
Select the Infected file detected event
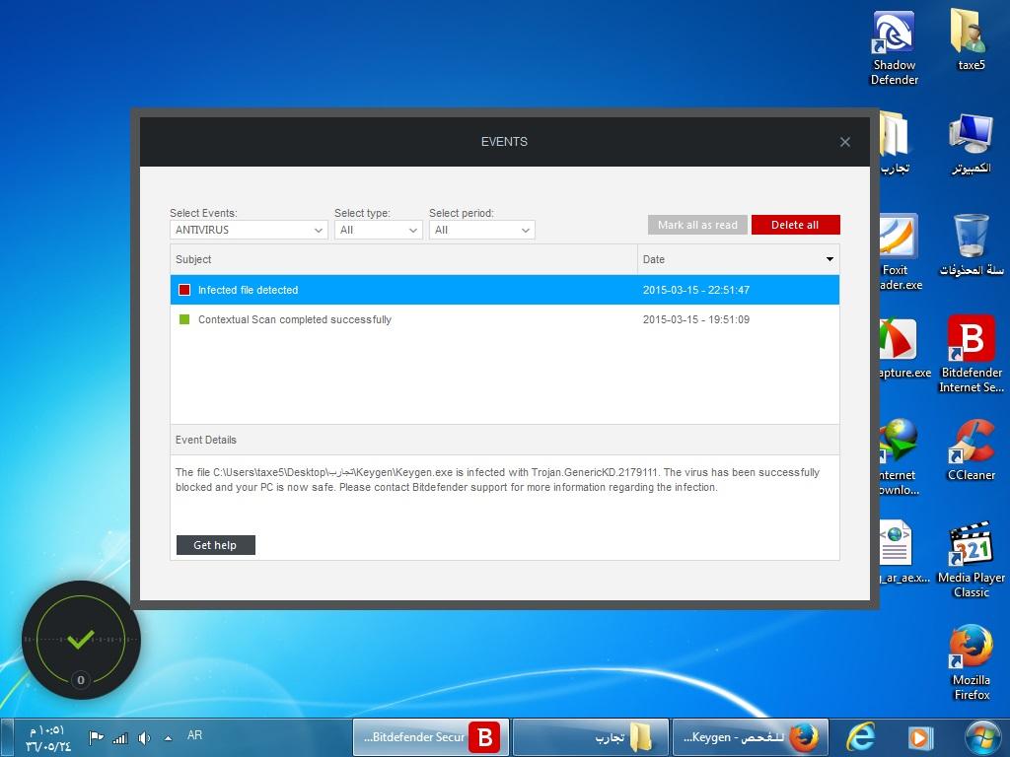505,290
